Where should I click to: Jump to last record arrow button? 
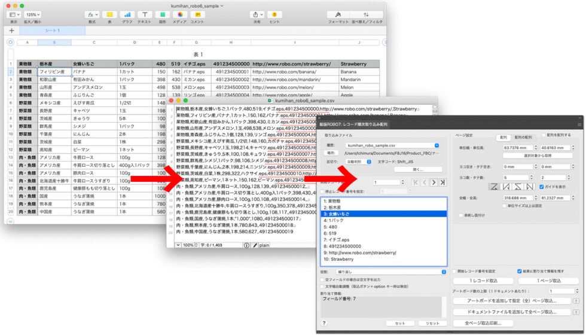point(442,182)
